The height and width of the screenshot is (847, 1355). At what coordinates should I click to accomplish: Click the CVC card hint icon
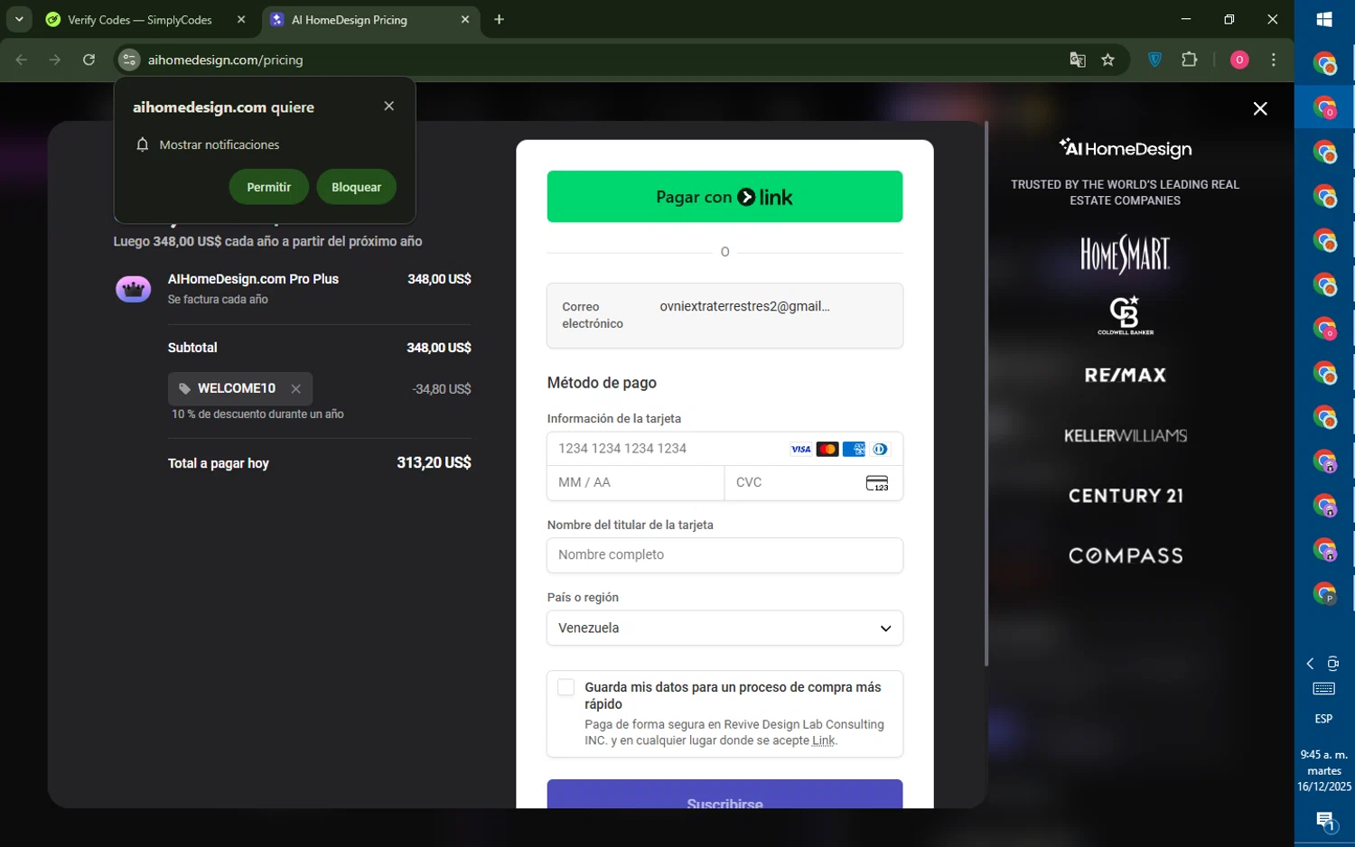[x=877, y=483]
